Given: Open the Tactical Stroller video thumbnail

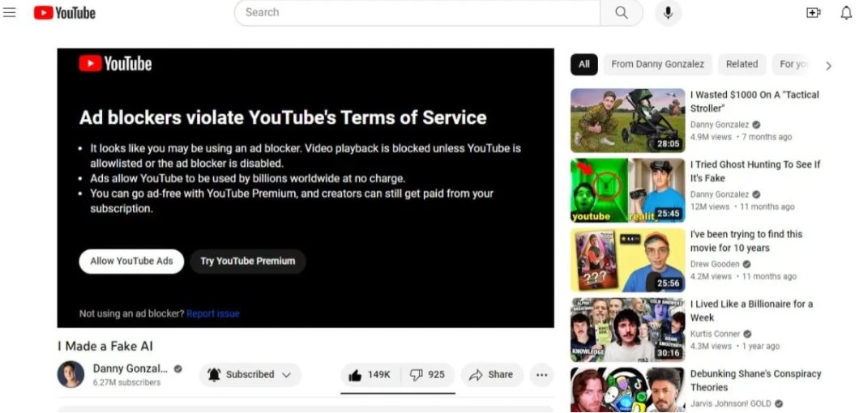Looking at the screenshot, I should pyautogui.click(x=628, y=121).
